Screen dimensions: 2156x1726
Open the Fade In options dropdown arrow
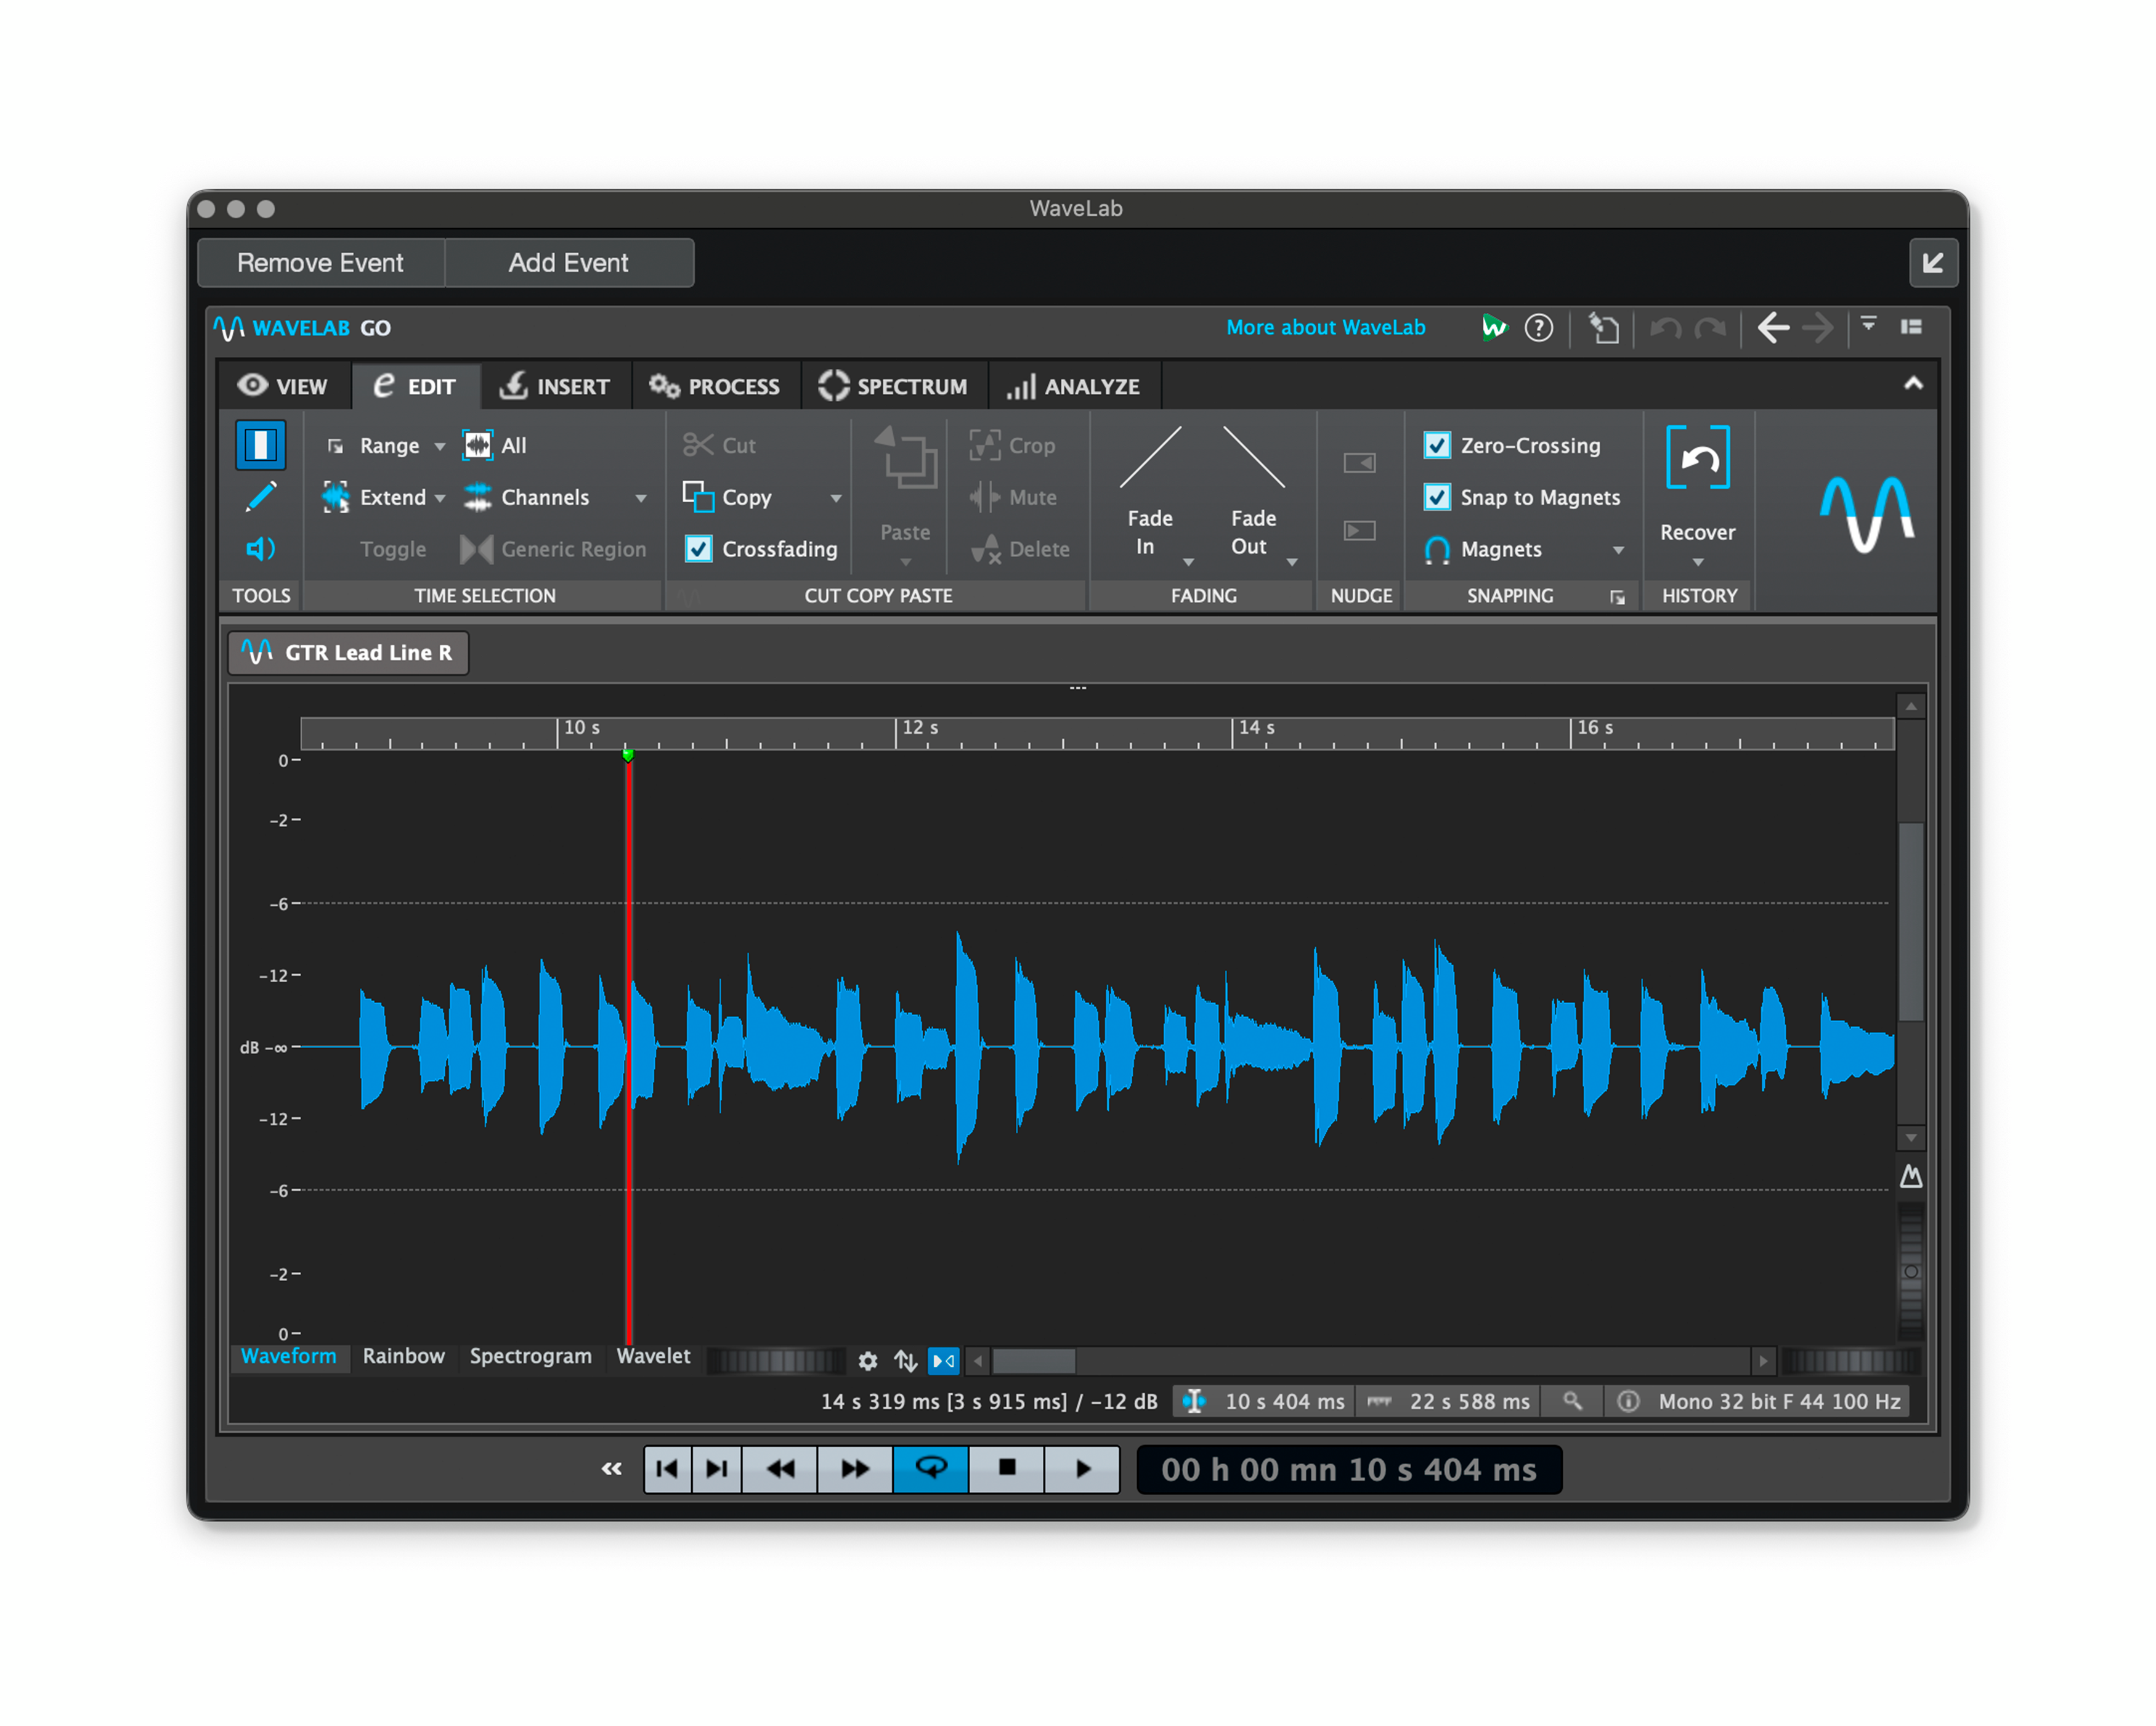[1188, 563]
